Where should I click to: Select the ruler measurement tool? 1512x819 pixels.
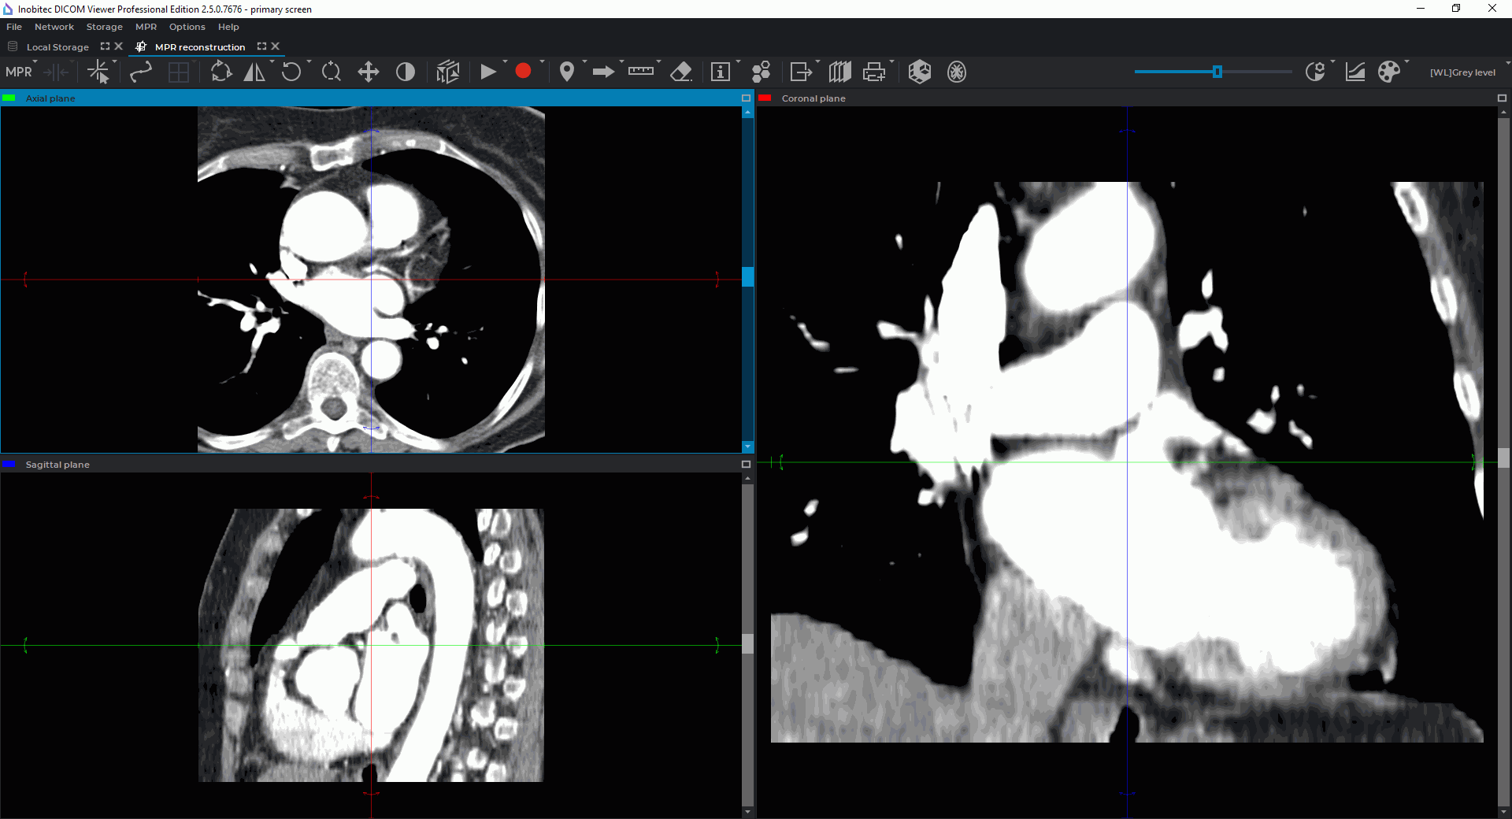point(641,71)
